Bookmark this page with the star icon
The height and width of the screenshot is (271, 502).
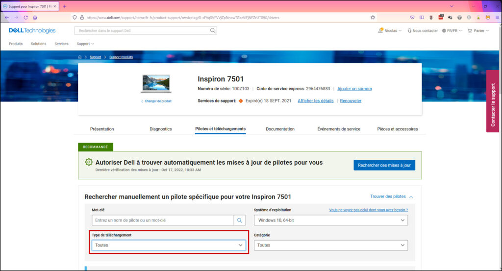tap(373, 18)
